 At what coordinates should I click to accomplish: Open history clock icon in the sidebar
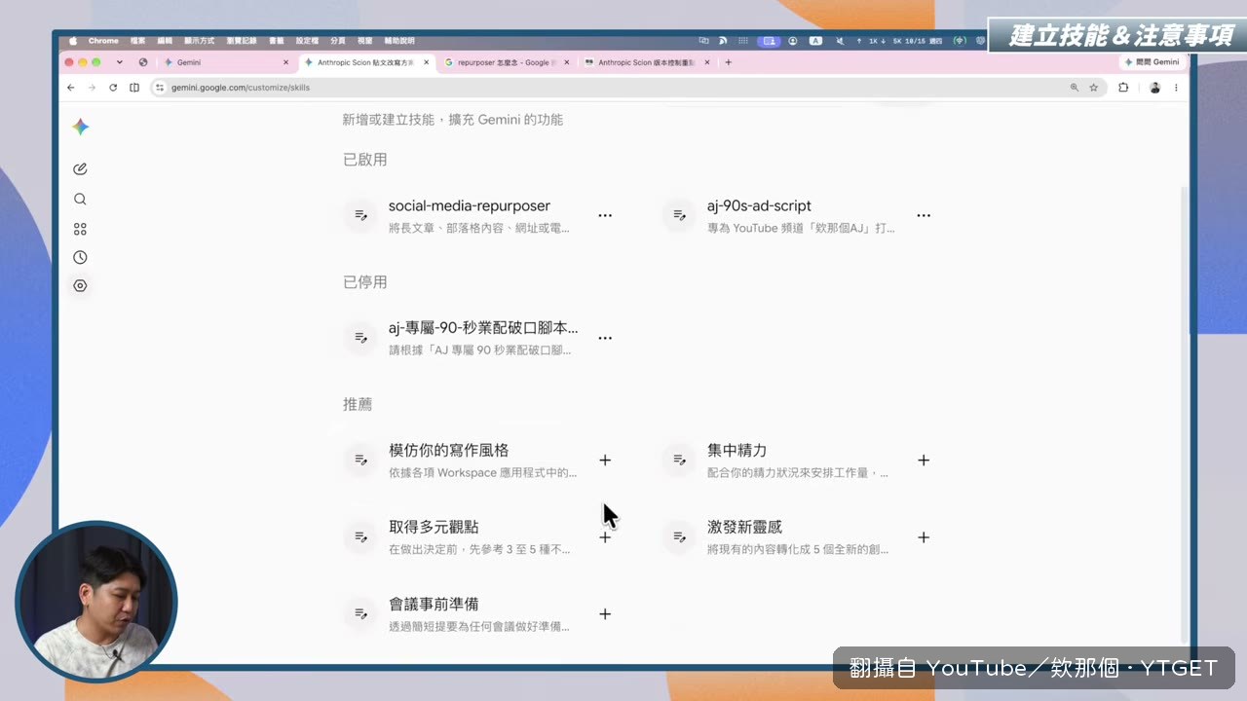tap(80, 257)
